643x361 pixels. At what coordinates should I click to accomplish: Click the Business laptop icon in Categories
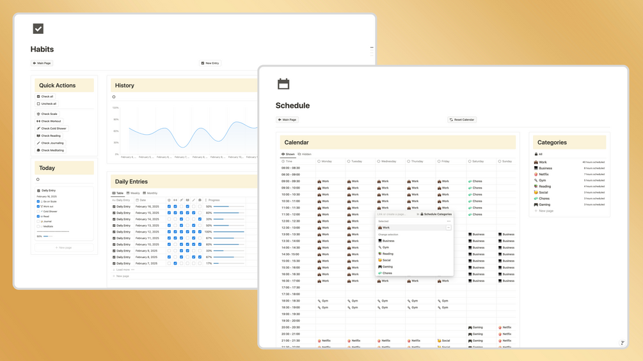click(536, 168)
